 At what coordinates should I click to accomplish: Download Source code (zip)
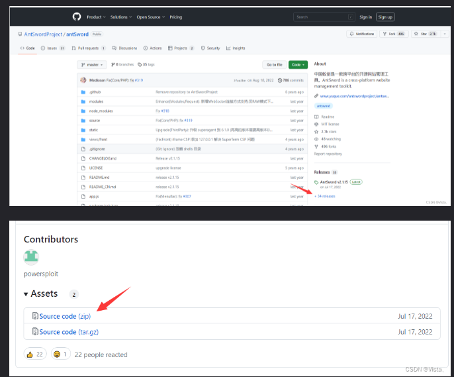[65, 316]
